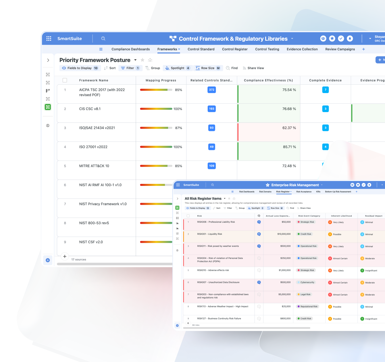Click the favorites star icon in Control Framework header

click(332, 38)
